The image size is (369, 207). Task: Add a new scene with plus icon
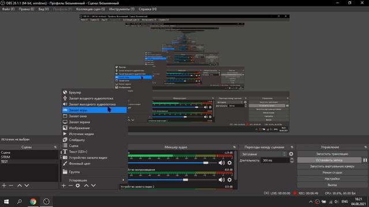[4, 185]
